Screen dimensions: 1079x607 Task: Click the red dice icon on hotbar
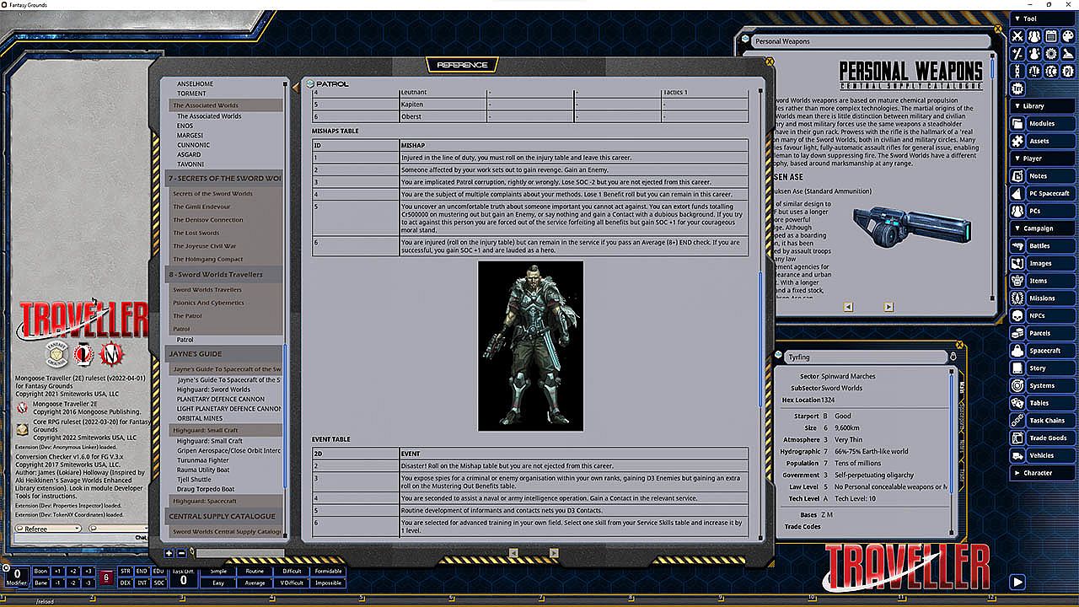106,577
